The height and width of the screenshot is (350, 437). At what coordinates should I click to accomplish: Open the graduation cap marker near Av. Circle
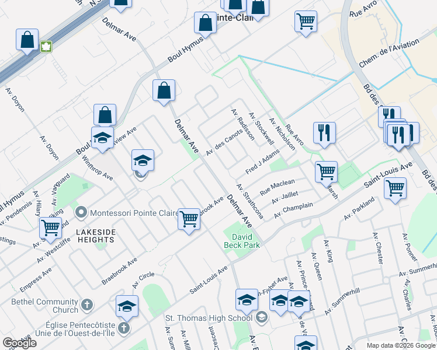[x=127, y=307]
